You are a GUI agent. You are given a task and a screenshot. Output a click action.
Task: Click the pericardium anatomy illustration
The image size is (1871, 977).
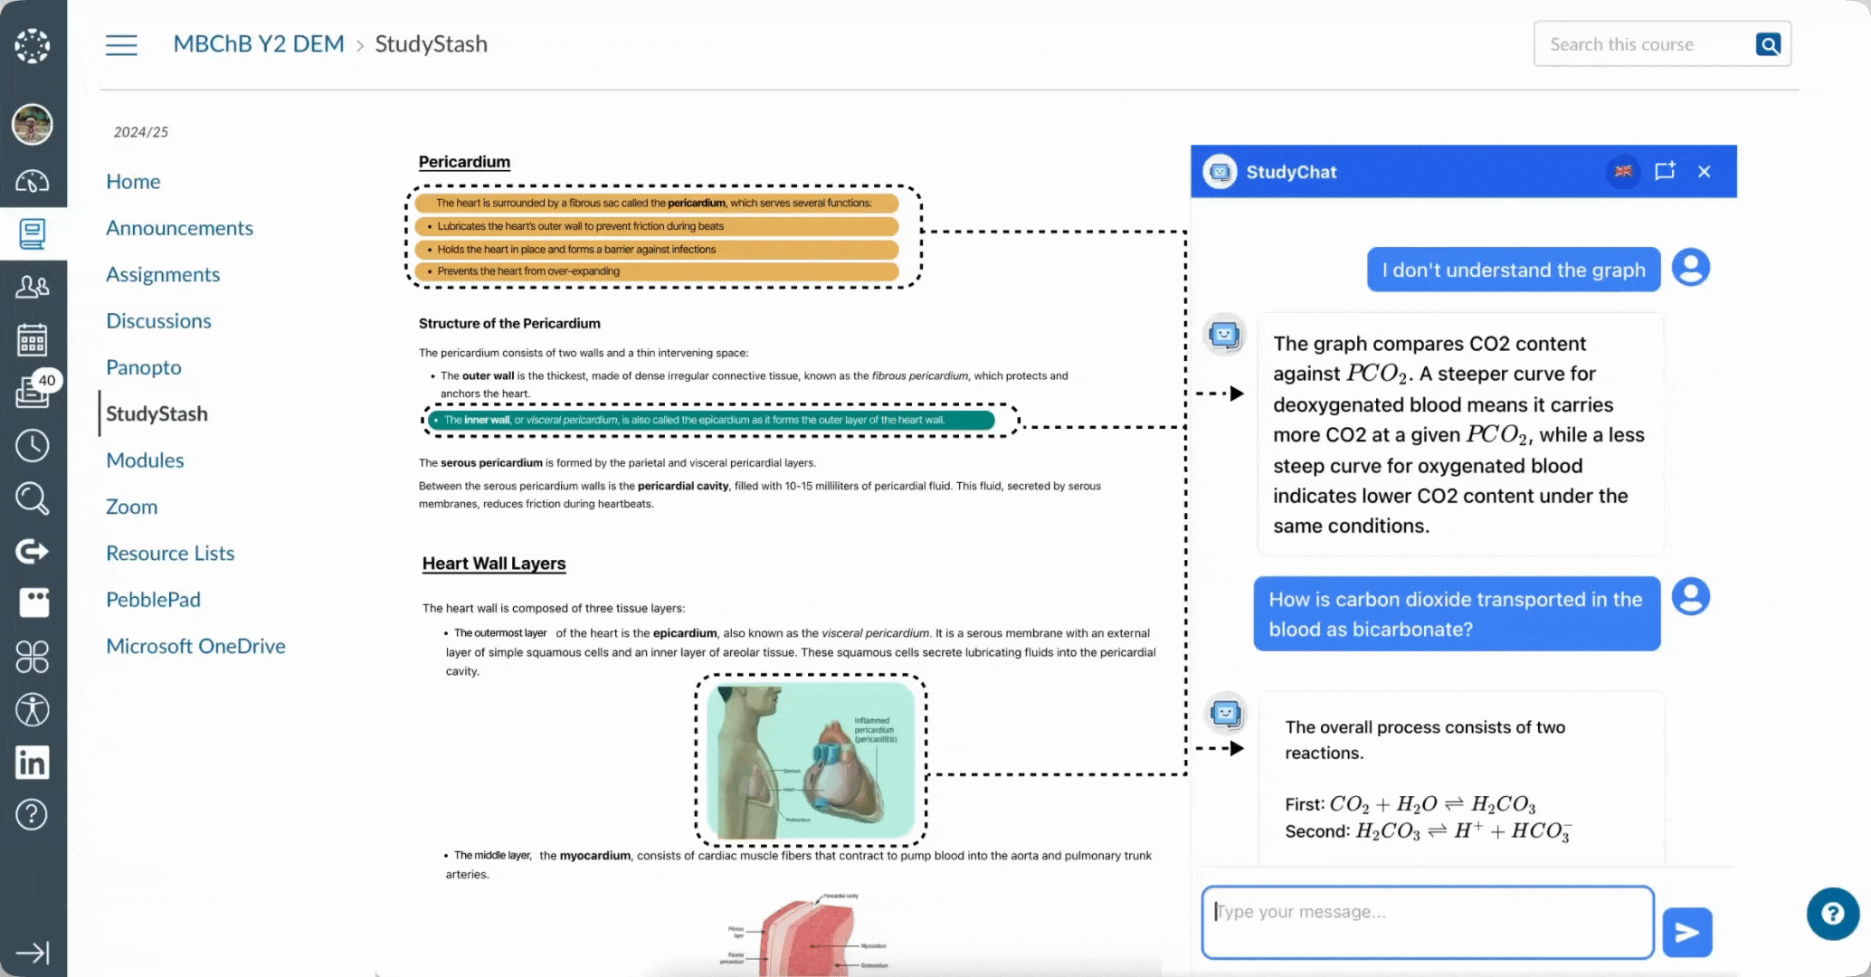(810, 763)
